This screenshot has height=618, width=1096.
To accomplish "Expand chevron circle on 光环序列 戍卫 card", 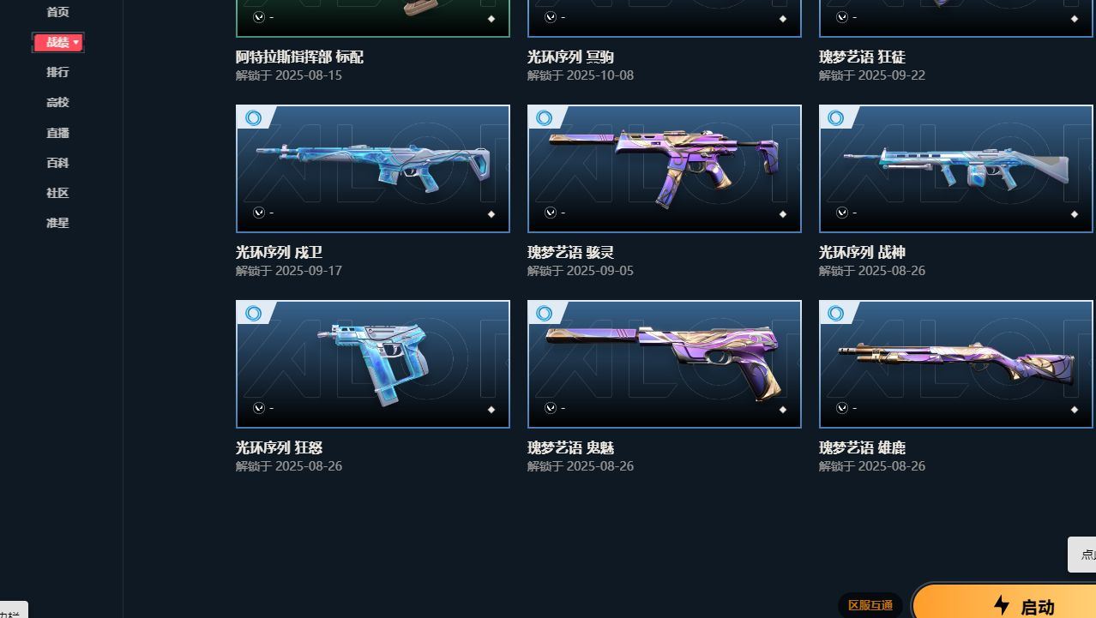I will coord(259,213).
